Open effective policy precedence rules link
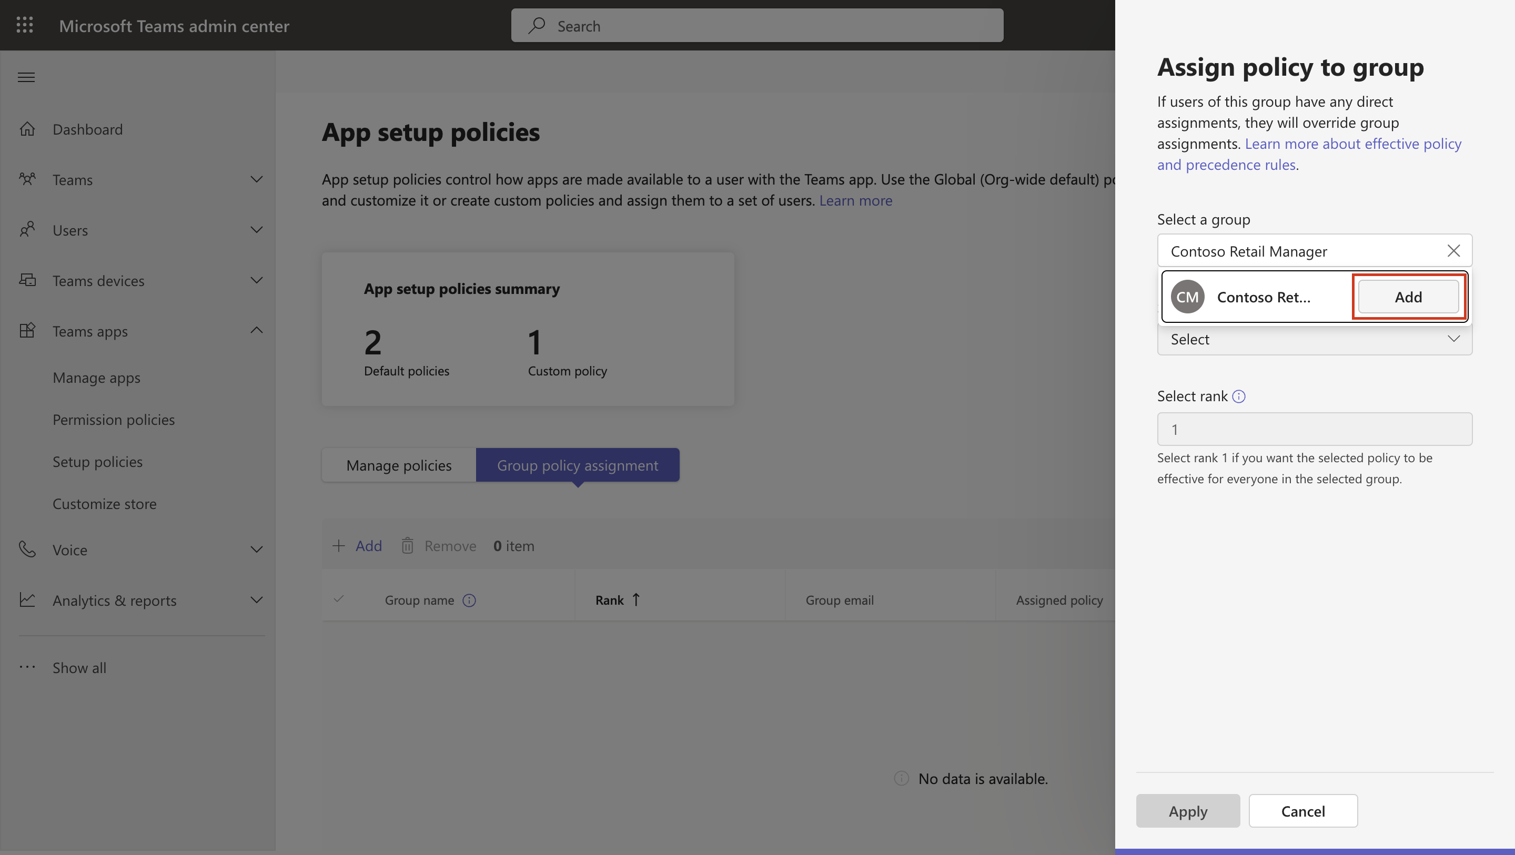 pos(1309,154)
